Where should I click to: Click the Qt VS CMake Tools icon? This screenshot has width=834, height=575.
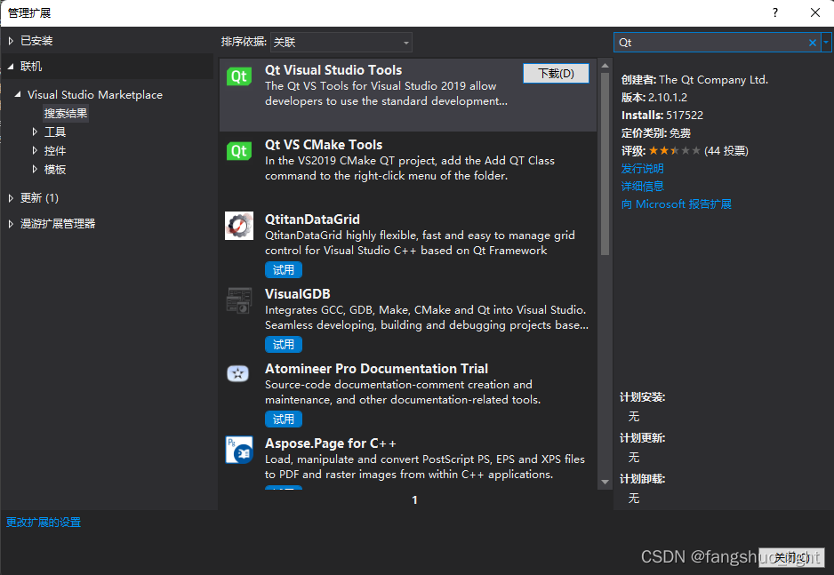(x=239, y=151)
